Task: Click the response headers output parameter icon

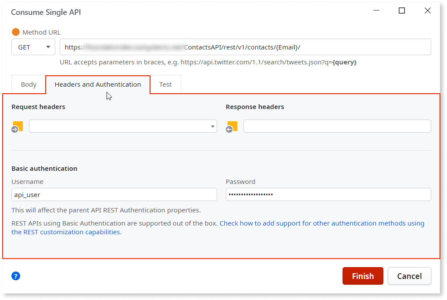Action: 232,126
